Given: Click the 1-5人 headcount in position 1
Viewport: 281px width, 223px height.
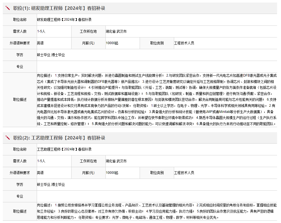Looking at the screenshot, I should tap(41, 31).
